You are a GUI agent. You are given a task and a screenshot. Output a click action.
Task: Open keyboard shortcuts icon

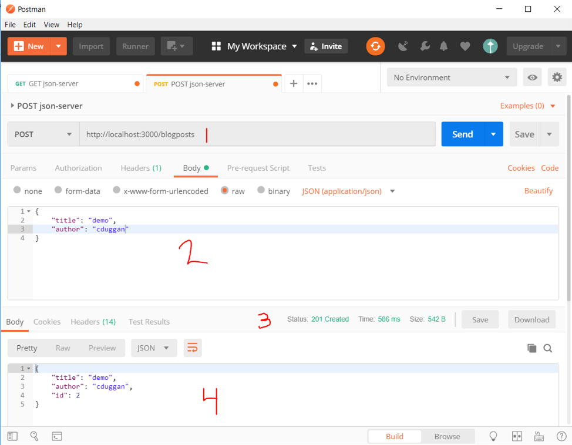pyautogui.click(x=539, y=436)
